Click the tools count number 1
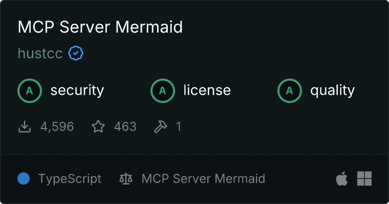Screen dimensions: 389x204 [179, 126]
